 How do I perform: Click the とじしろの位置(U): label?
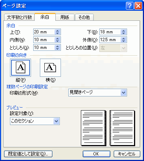point(82,48)
